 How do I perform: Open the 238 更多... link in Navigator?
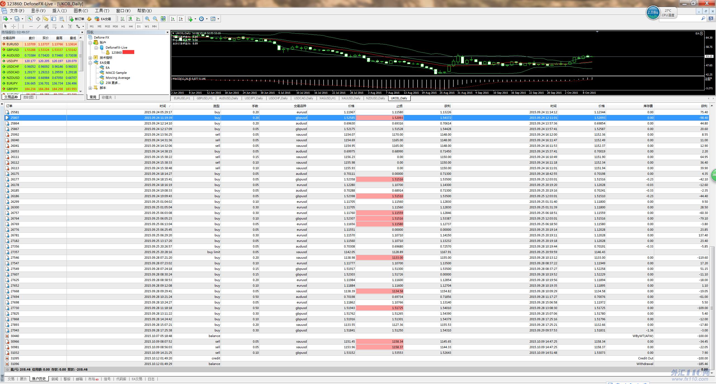[113, 83]
